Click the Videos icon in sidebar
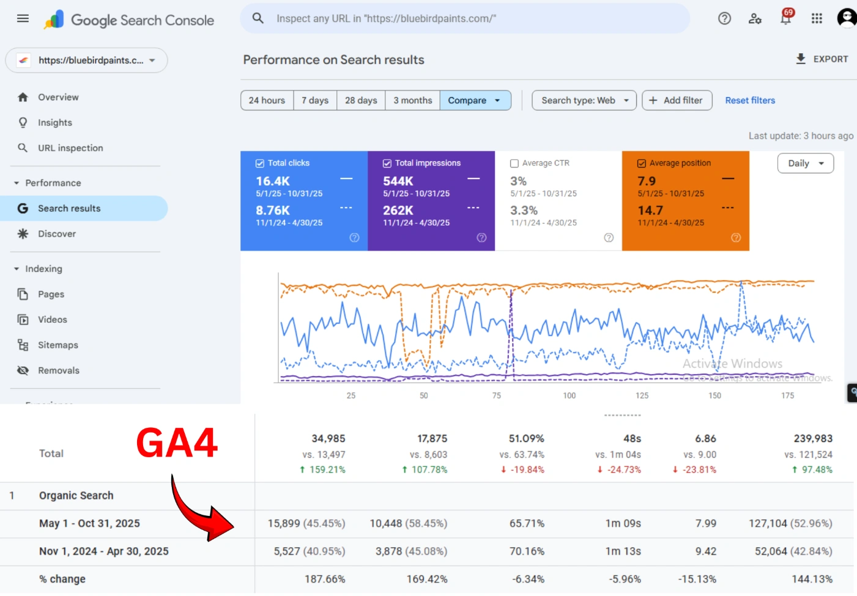857x596 pixels. click(23, 320)
